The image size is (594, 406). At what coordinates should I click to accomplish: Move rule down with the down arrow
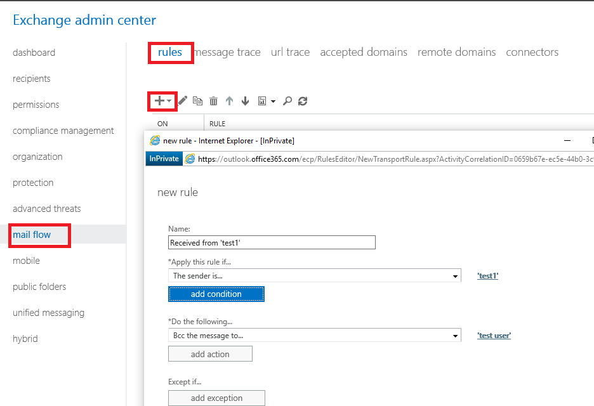point(245,101)
